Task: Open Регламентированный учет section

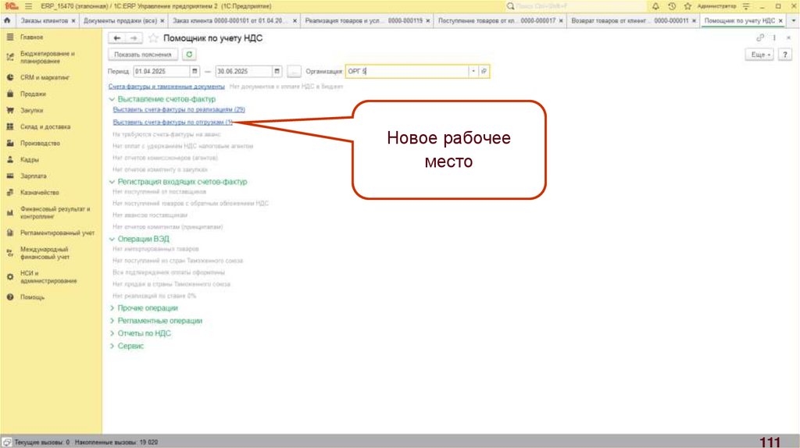Action: (57, 233)
